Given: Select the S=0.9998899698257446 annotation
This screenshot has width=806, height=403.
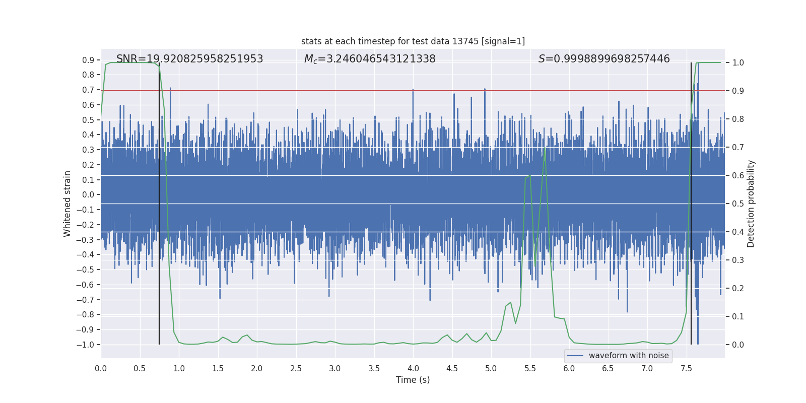Looking at the screenshot, I should pyautogui.click(x=604, y=59).
